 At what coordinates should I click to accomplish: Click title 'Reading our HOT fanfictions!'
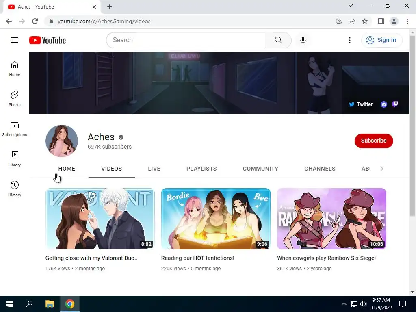(x=198, y=258)
